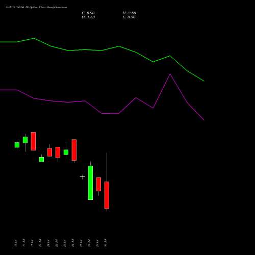The width and height of the screenshot is (255, 255).
Task: Click the highest point of the green line
Action: [34, 38]
